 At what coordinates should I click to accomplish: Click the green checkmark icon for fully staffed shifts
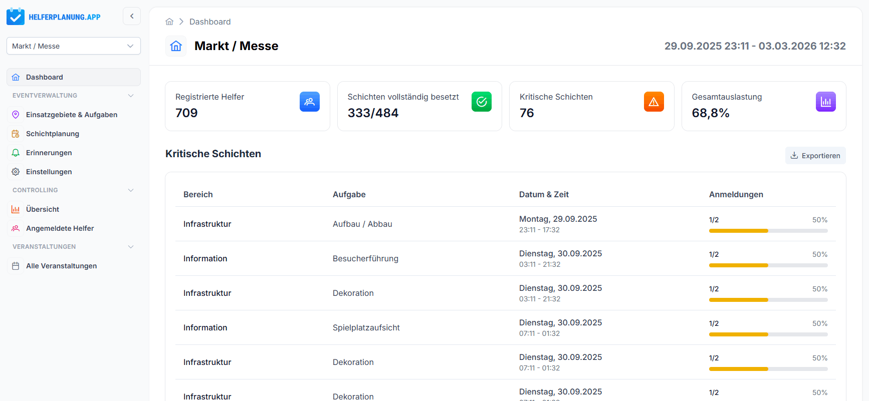point(482,102)
